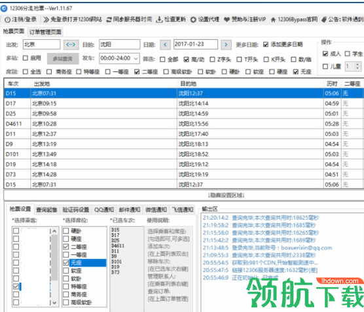
Task: Click the 公告 announcement icon
Action: [324, 20]
